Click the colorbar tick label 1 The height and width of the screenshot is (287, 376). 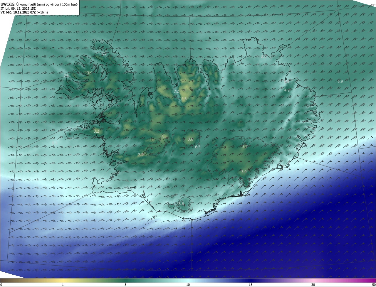(x=63, y=285)
